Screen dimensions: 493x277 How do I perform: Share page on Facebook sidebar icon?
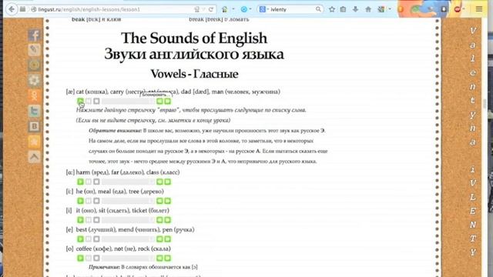point(34,35)
